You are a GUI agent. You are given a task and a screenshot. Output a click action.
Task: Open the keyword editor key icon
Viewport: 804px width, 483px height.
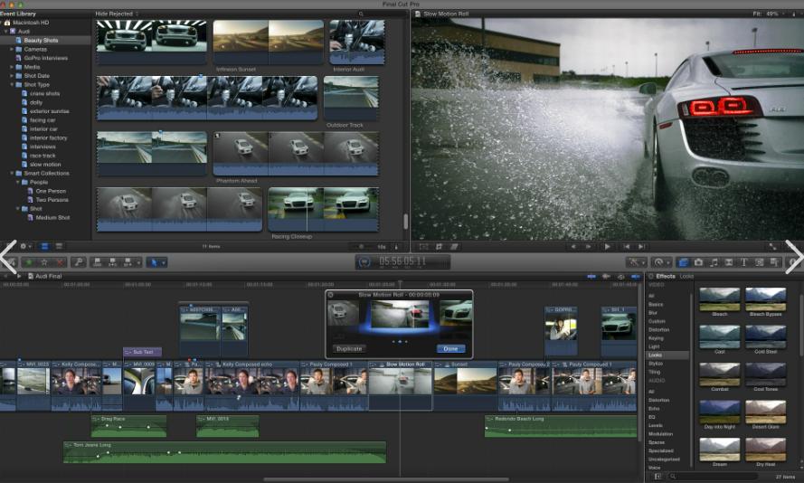point(79,262)
